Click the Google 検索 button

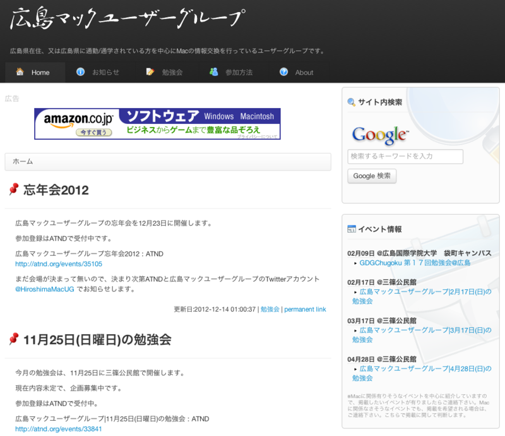pos(372,176)
